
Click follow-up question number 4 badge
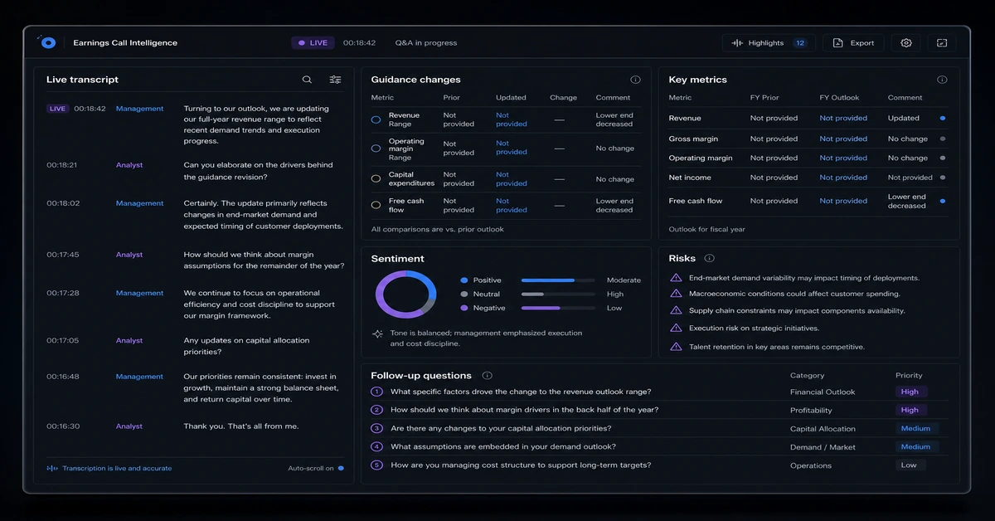coord(376,446)
